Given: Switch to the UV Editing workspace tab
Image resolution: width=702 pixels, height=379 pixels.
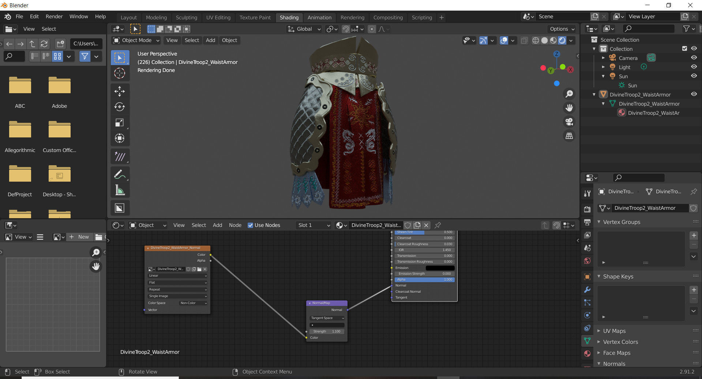Looking at the screenshot, I should pos(218,17).
